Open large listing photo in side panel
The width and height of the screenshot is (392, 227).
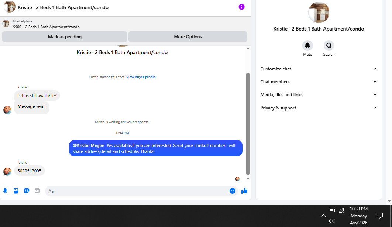[x=319, y=13]
